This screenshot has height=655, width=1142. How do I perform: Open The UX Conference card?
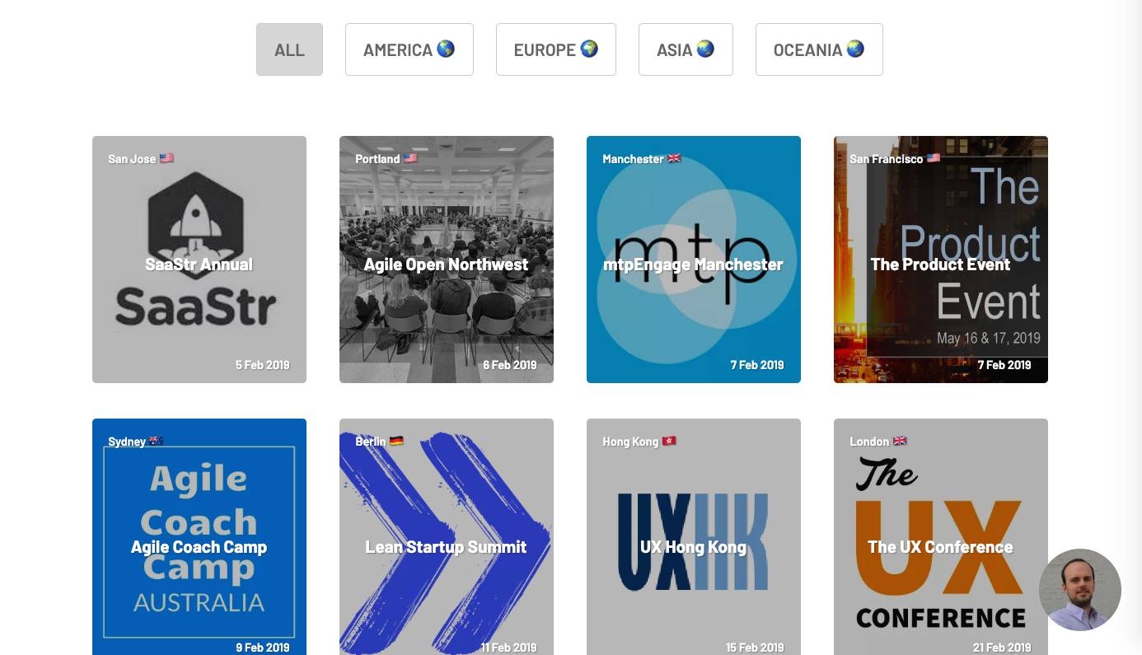(941, 537)
